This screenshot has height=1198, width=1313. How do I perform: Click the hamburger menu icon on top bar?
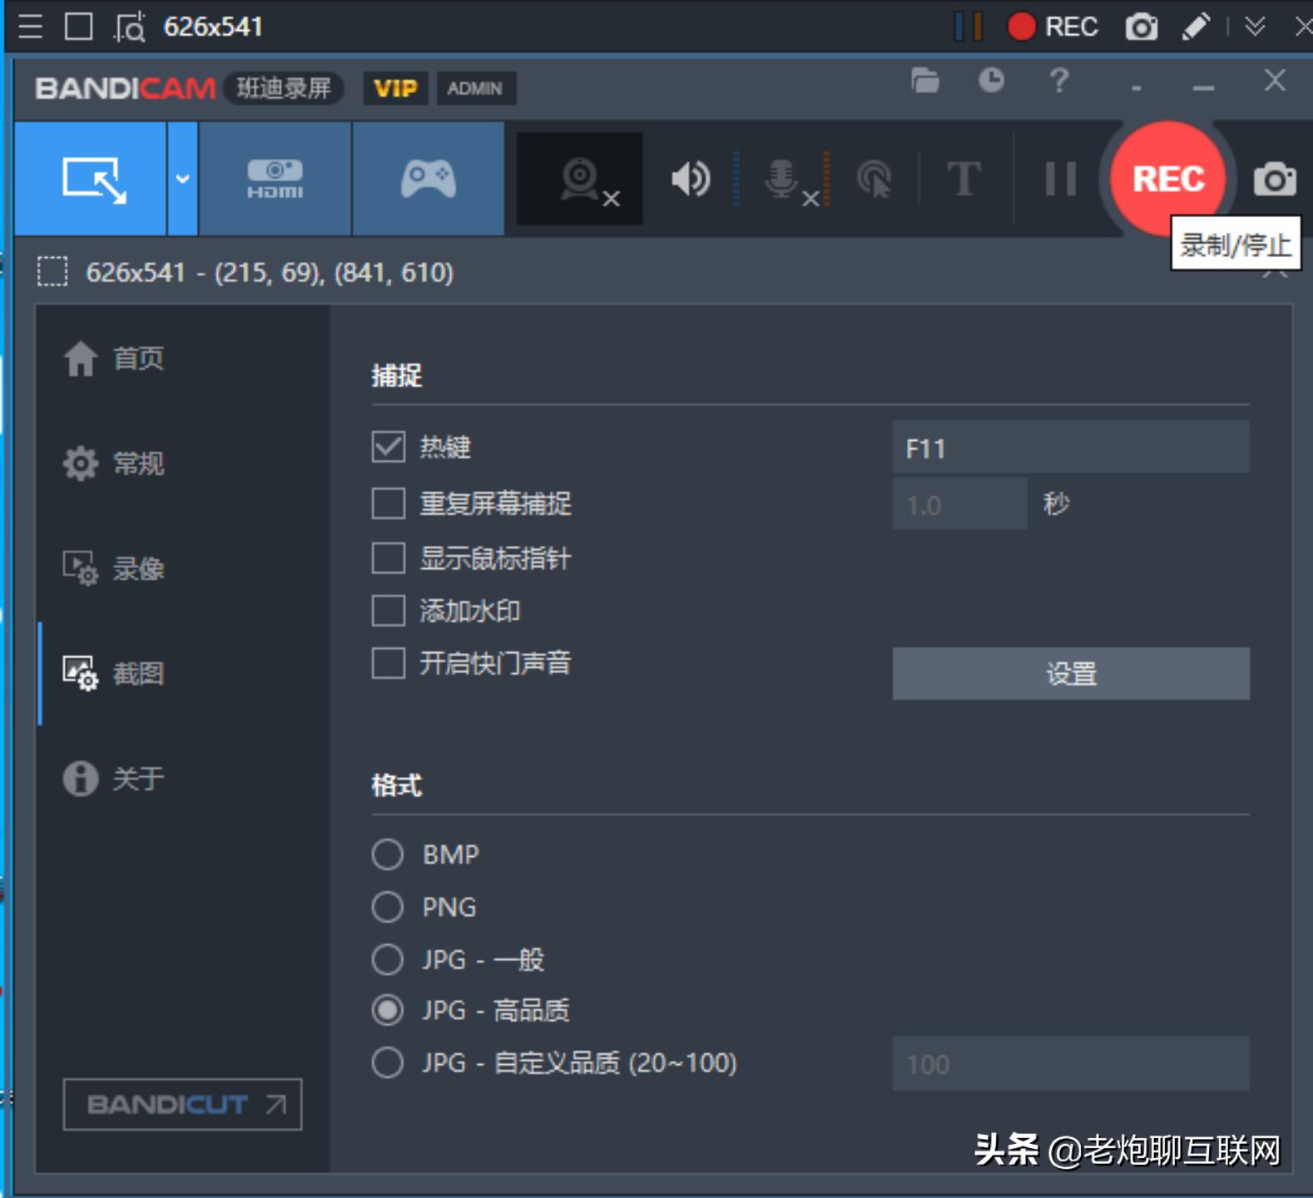click(31, 27)
